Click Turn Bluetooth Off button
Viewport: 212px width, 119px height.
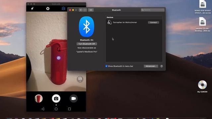87,44
